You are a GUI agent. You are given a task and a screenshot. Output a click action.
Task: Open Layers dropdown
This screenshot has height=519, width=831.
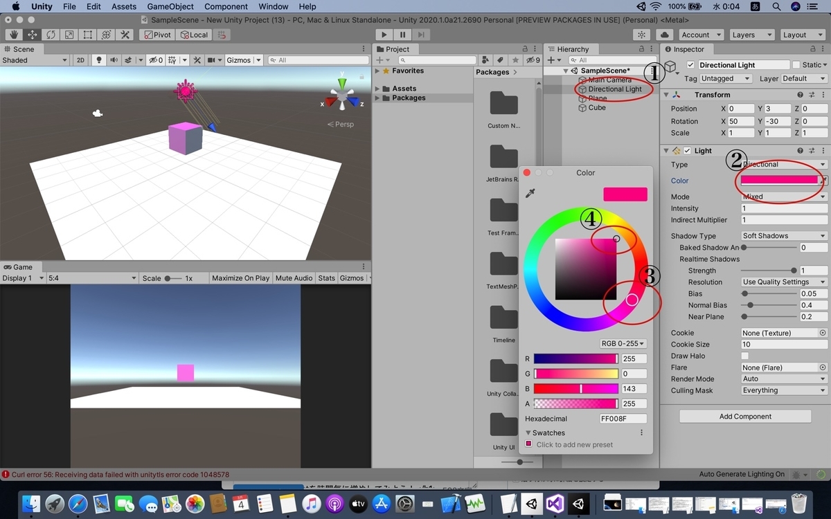pyautogui.click(x=751, y=35)
